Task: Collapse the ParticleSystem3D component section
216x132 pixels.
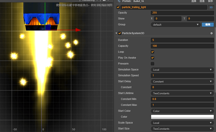Action: [116, 33]
